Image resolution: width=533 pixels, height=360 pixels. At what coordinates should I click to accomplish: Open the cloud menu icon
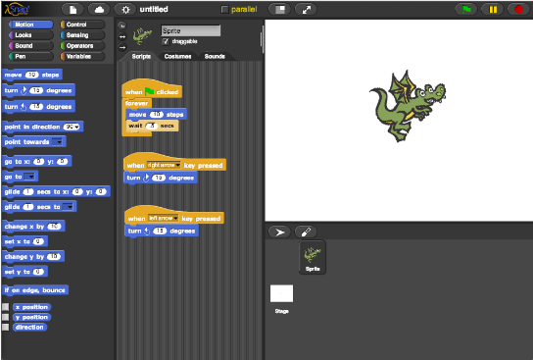coord(99,9)
